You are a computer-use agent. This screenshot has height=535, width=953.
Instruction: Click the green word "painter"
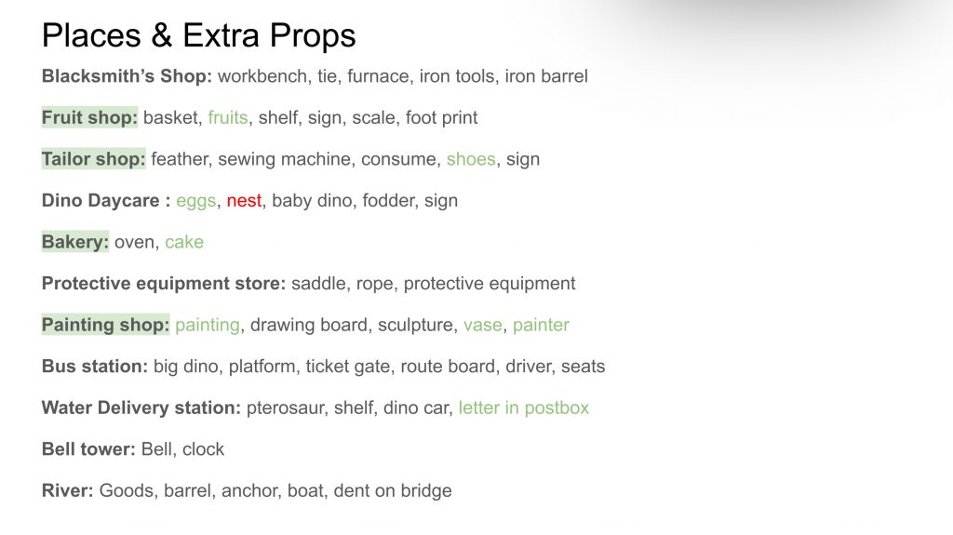(x=541, y=325)
